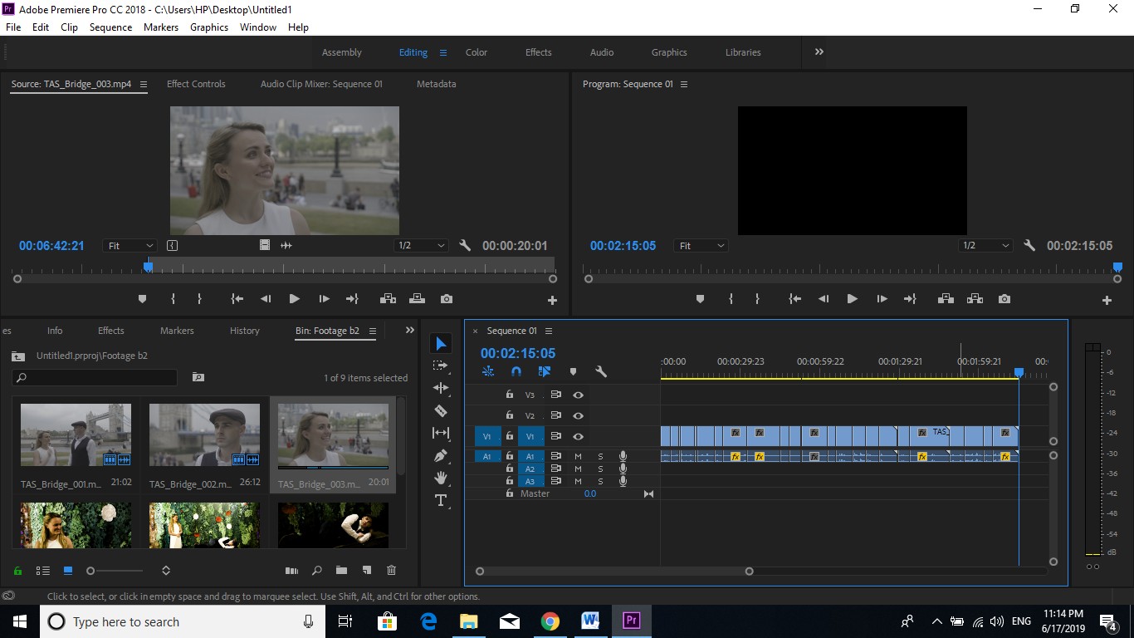1134x638 pixels.
Task: Select the Pen tool
Action: (x=441, y=455)
